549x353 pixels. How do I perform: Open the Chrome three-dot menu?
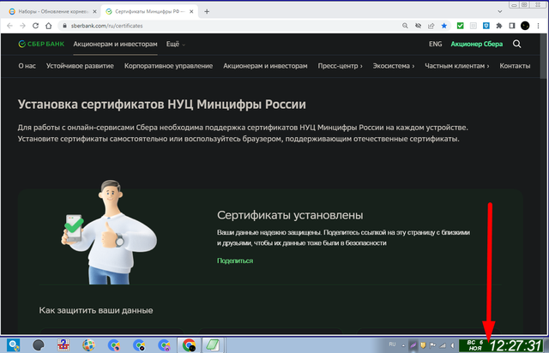click(x=538, y=26)
